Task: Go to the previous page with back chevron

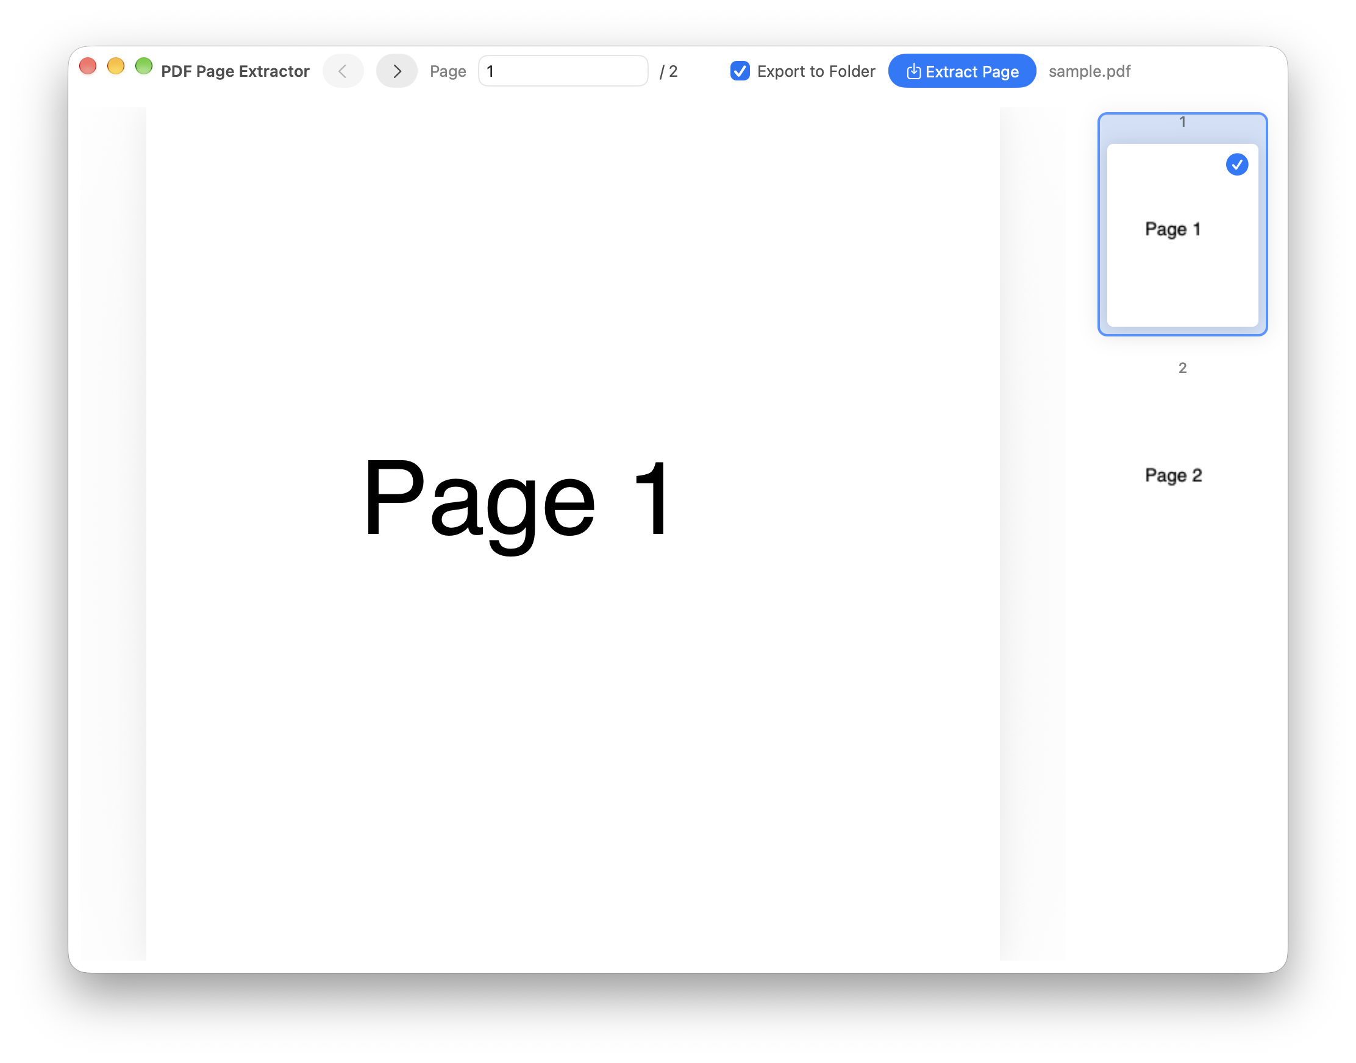Action: click(343, 71)
